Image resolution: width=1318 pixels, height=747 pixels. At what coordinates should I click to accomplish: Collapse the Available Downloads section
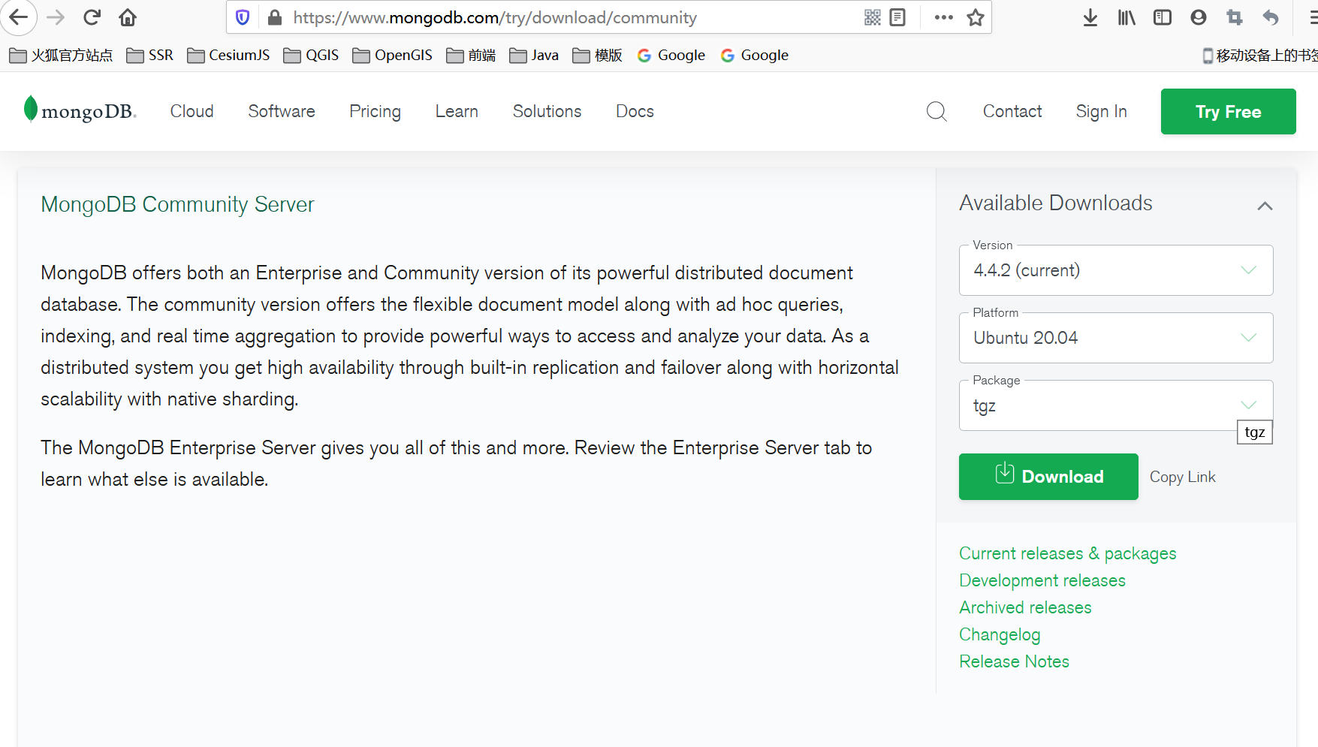pos(1265,206)
